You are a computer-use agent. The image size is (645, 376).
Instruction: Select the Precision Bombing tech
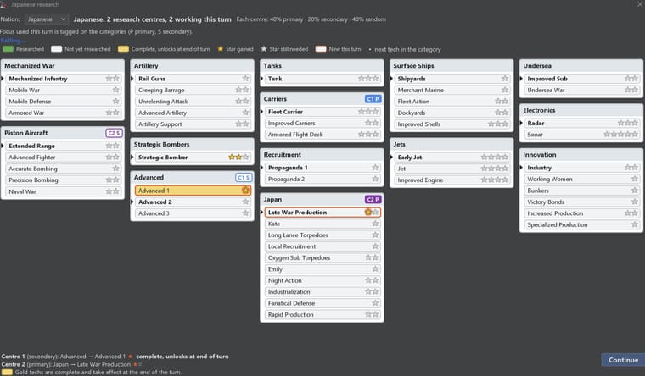64,180
